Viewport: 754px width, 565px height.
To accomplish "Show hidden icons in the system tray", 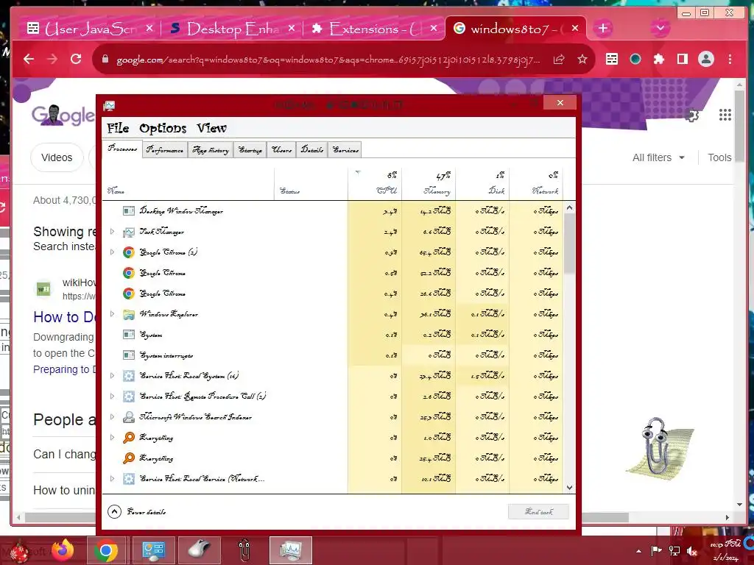I will [x=638, y=551].
